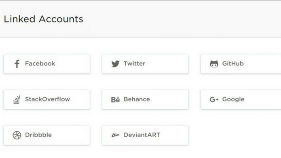Click the Behance 'Bē' logo icon
This screenshot has width=281, height=158.
[115, 99]
